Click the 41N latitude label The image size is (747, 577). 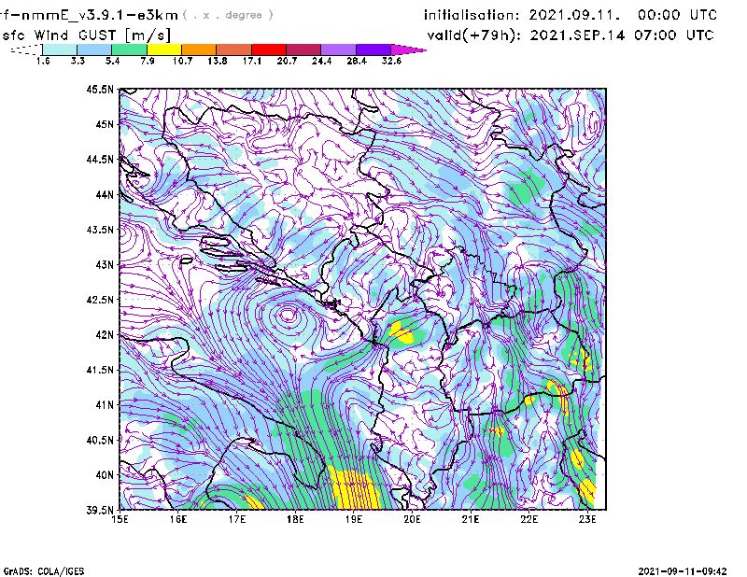pyautogui.click(x=105, y=405)
